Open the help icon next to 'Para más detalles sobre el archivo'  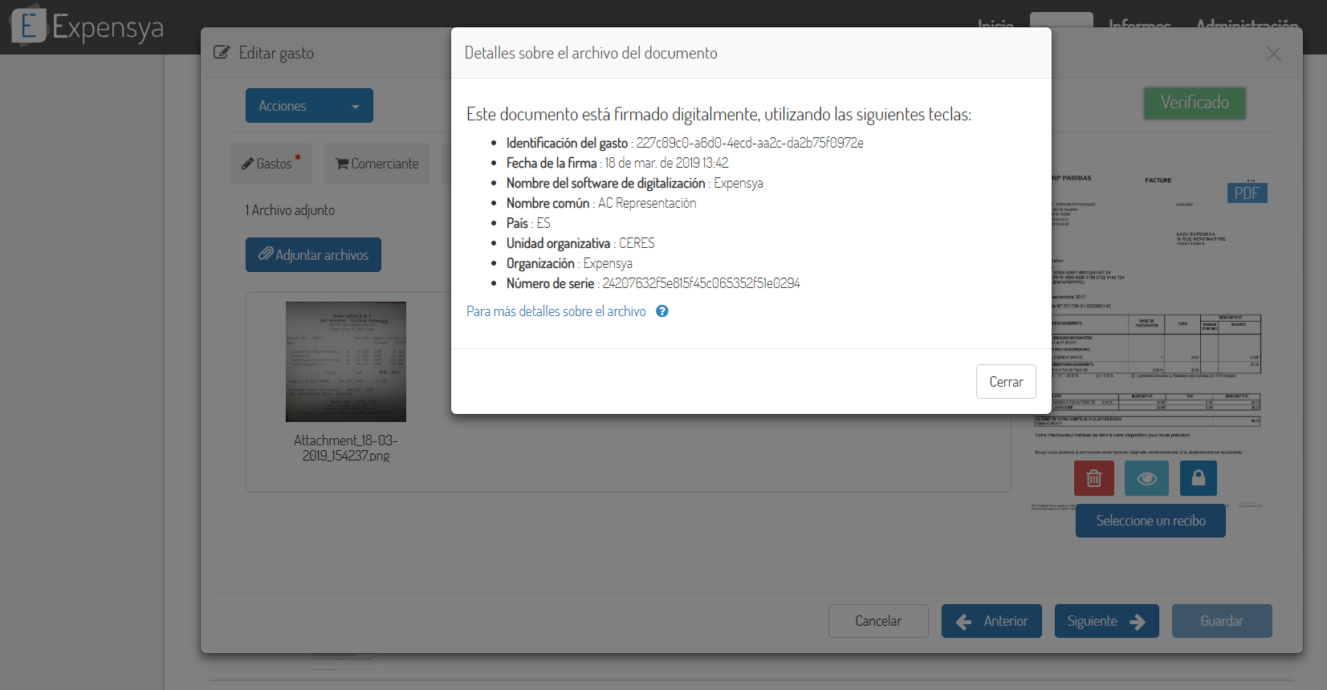pyautogui.click(x=662, y=311)
